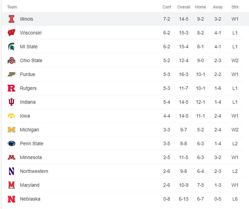The image size is (249, 209).
Task: Click the Wisconsin Badgers logo
Action: click(12, 33)
